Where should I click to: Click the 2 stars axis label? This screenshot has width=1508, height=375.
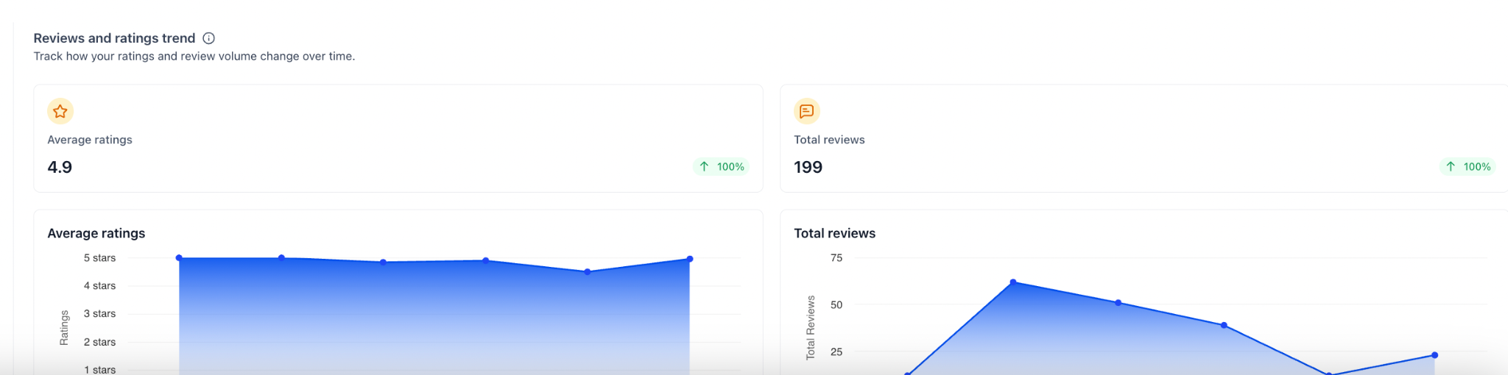(99, 342)
